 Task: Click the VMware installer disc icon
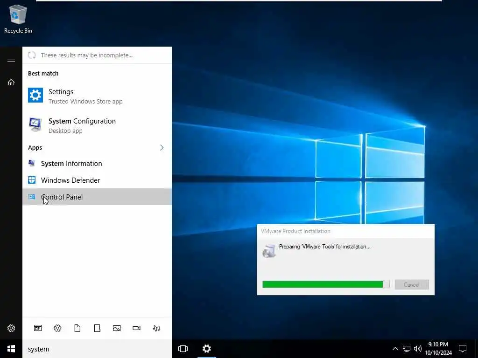click(269, 251)
